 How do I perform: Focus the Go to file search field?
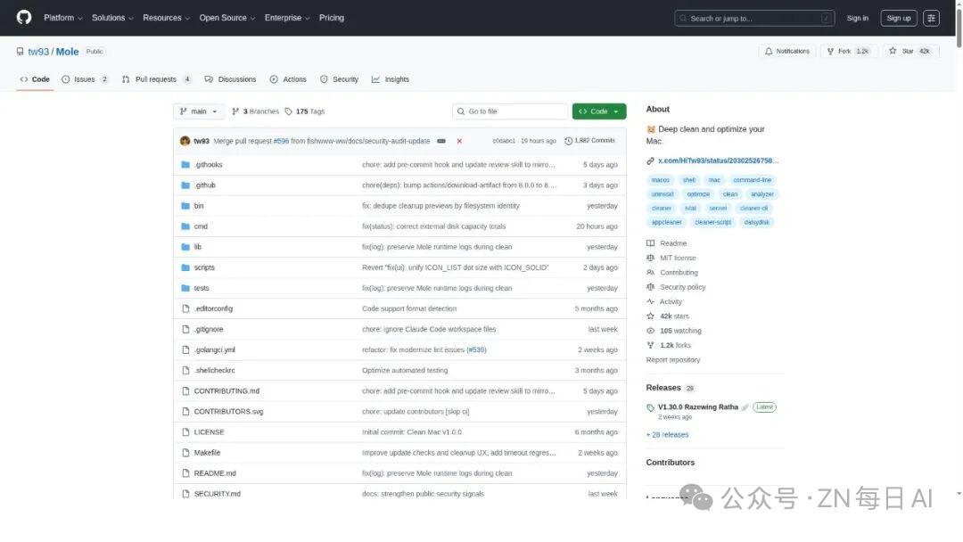pos(510,111)
